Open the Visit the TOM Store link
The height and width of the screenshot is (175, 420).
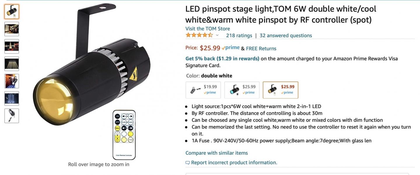pos(208,28)
